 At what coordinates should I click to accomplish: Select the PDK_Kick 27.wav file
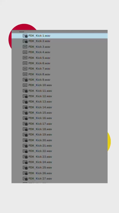point(59,178)
